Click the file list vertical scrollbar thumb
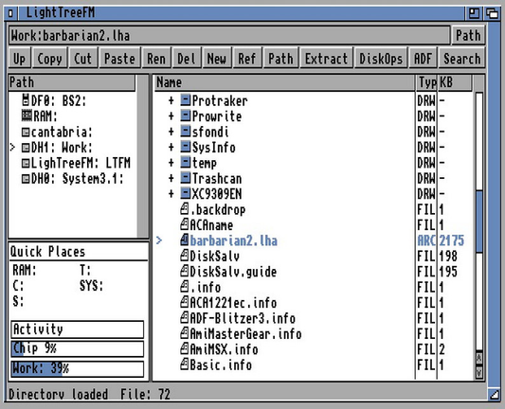Screen dimensions: 505x409 [x=478, y=222]
